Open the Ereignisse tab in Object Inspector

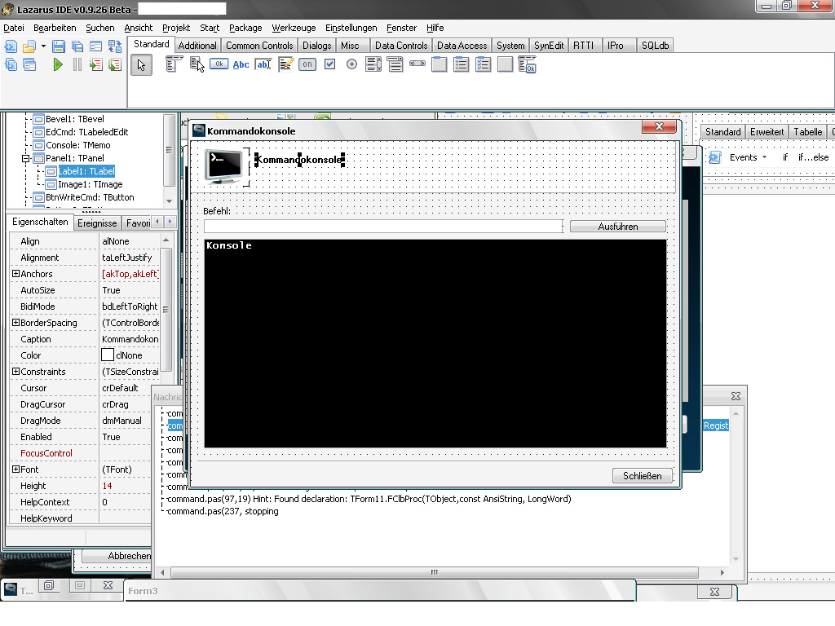click(x=97, y=223)
